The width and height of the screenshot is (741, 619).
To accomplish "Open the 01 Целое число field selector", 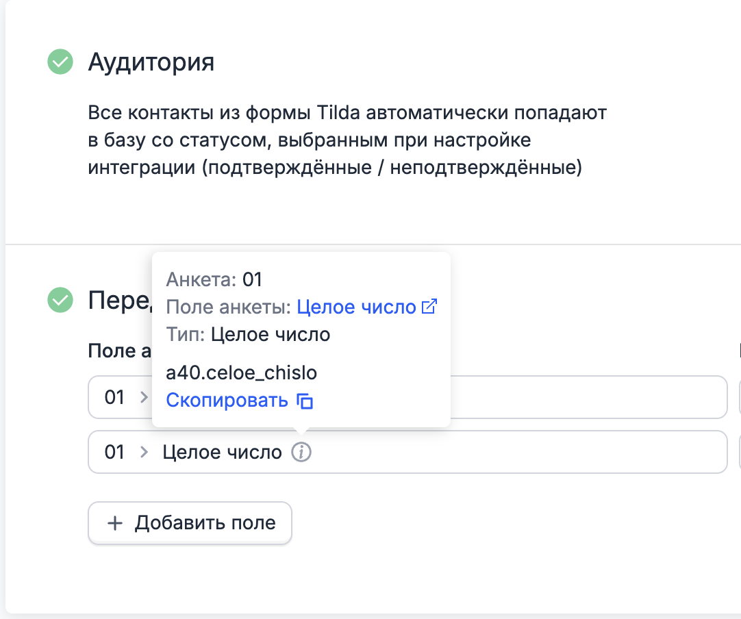I will tap(407, 452).
